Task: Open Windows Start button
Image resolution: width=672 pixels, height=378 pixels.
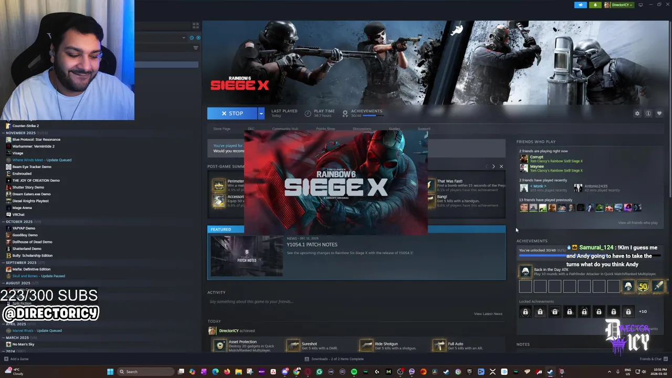Action: (x=110, y=372)
